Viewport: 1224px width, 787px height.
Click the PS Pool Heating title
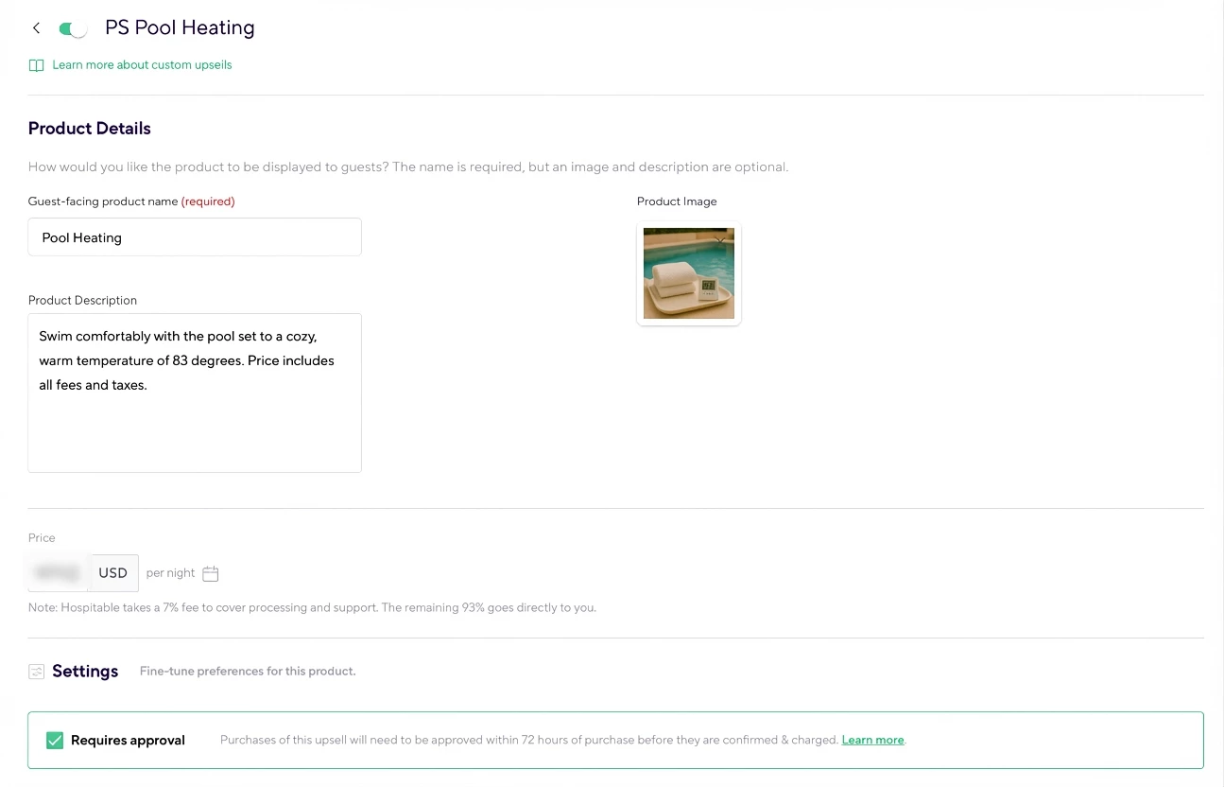tap(180, 28)
